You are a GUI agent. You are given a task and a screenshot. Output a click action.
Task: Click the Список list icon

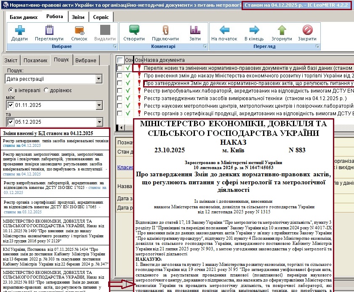click(x=79, y=30)
